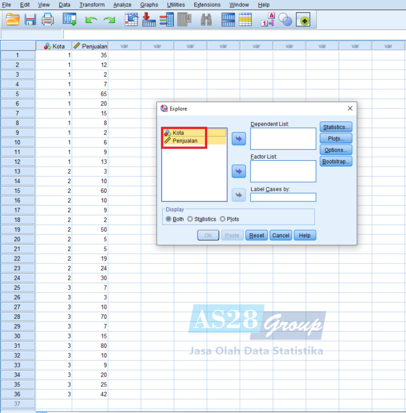Open the Bootstrap... options button

tap(336, 162)
